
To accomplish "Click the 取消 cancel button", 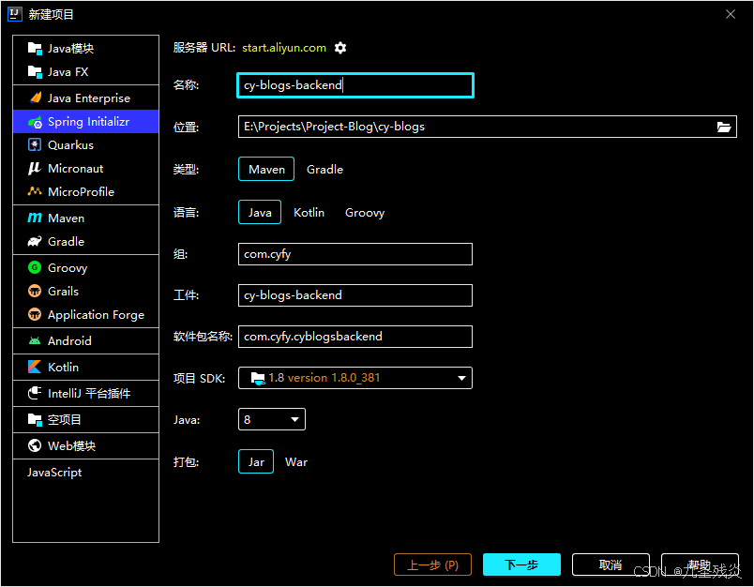I will point(611,564).
